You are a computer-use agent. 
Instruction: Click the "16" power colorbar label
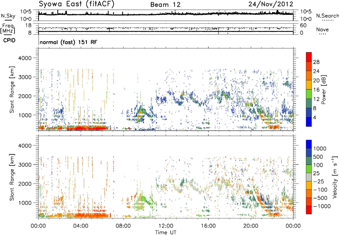pyautogui.click(x=316, y=90)
